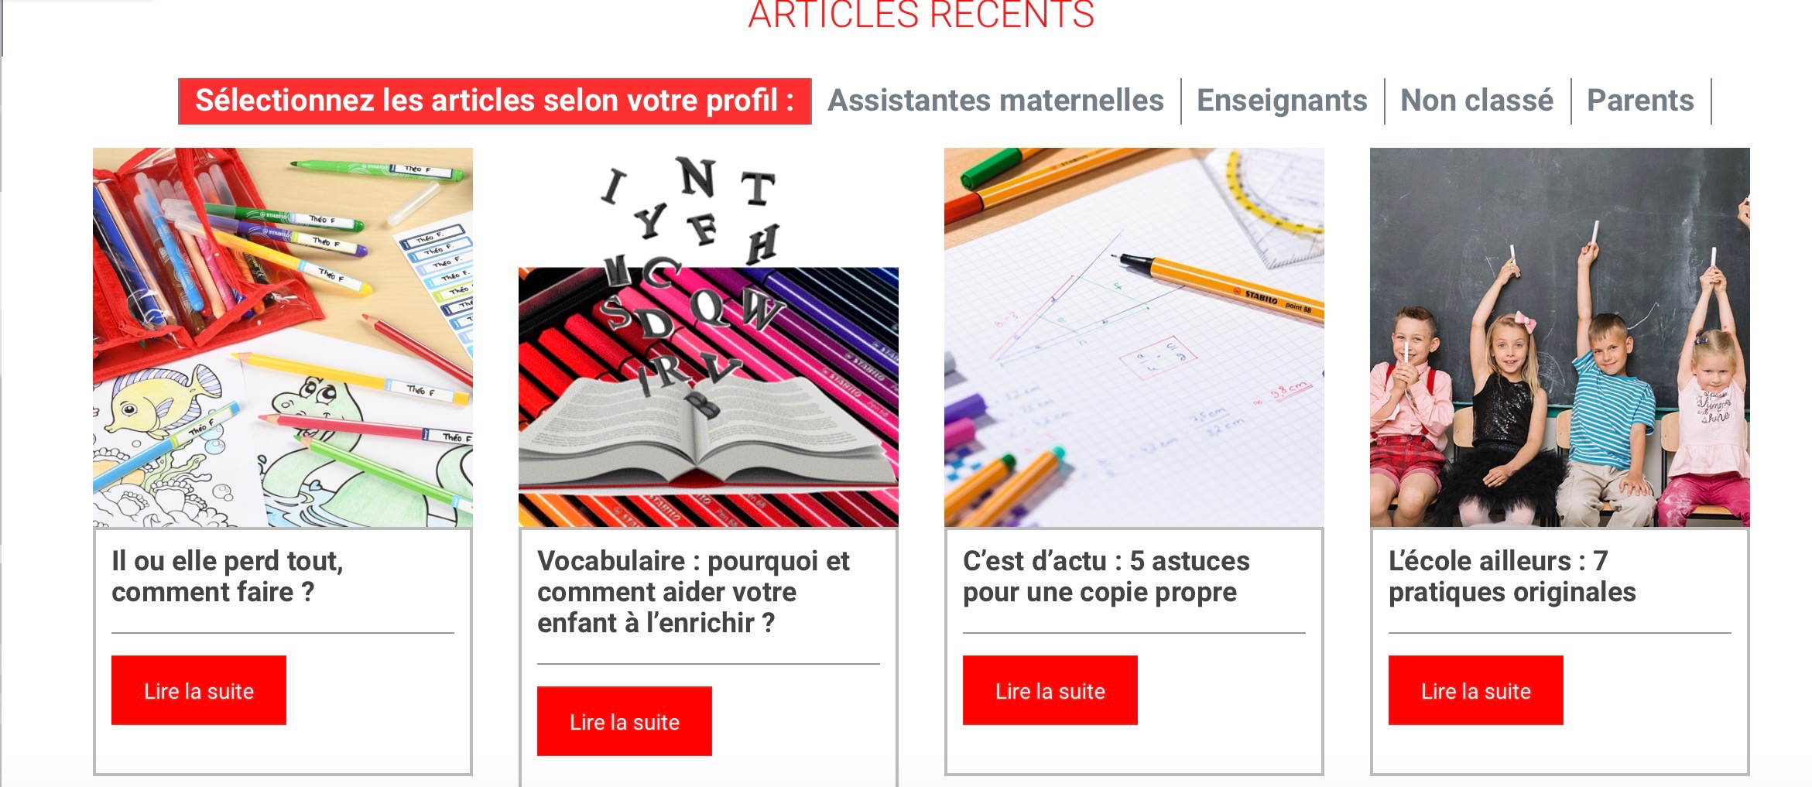The image size is (1812, 787).
Task: Open the kids at chalkboard thumbnail
Action: [x=1560, y=337]
